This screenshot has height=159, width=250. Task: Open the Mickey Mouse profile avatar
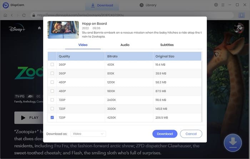[x=239, y=28]
